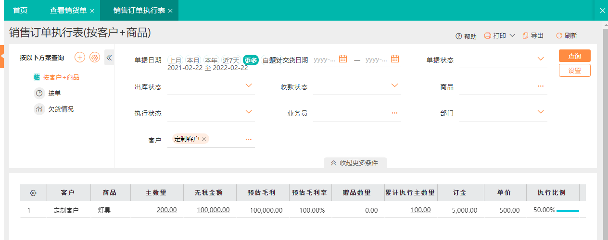Click the 按单 scheme clock icon
The image size is (608, 240).
click(39, 93)
